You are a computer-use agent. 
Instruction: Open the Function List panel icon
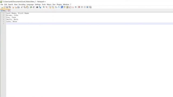(x=70, y=7)
